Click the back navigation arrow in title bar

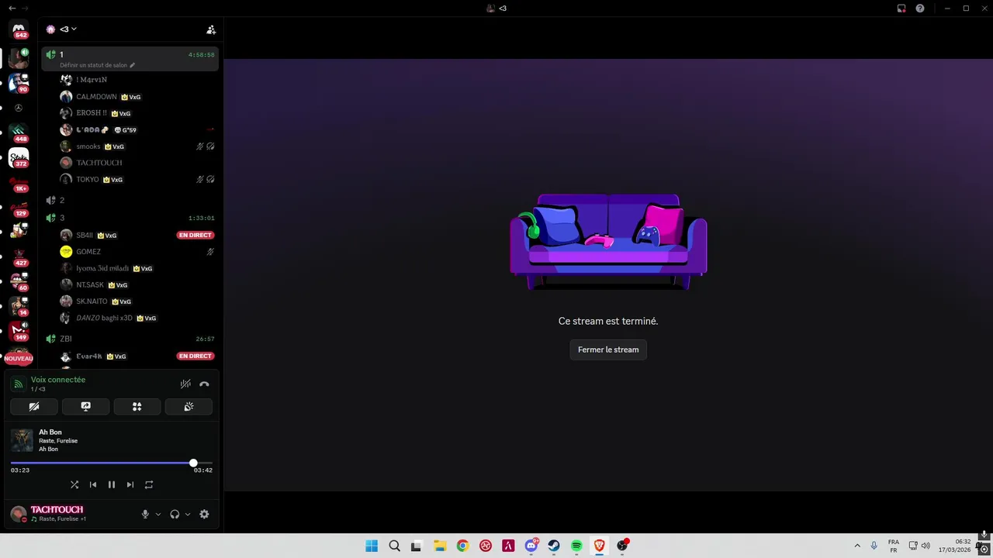point(12,8)
